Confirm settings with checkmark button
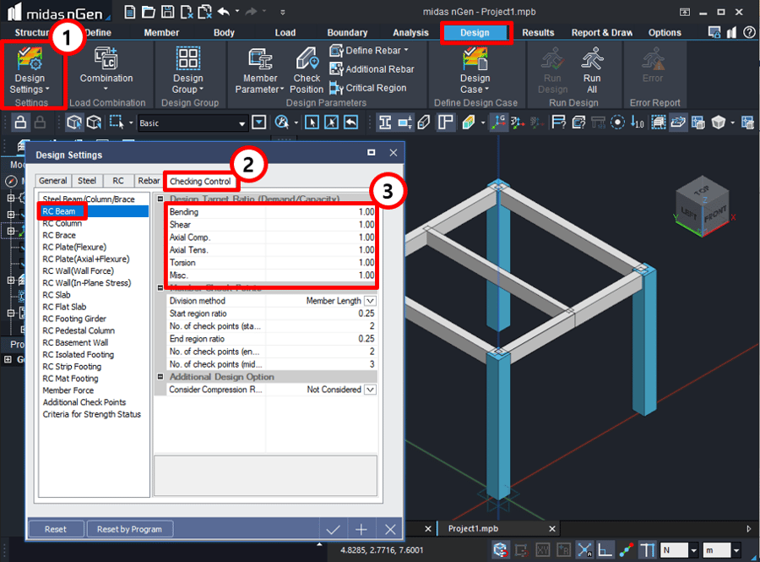This screenshot has height=562, width=760. click(x=333, y=530)
